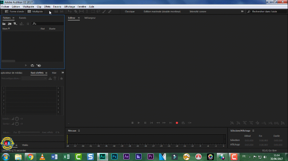The width and height of the screenshot is (288, 161).
Task: Select the Classique workspace
Action: [130, 11]
